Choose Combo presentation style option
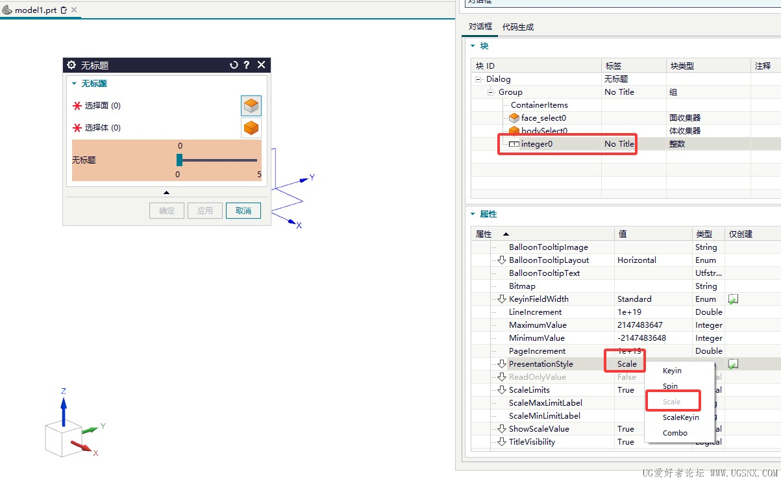The image size is (781, 481). tap(675, 433)
